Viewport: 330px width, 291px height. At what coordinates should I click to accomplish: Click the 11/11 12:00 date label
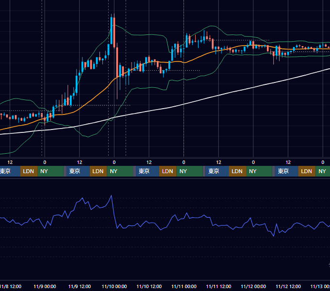pos(219,286)
